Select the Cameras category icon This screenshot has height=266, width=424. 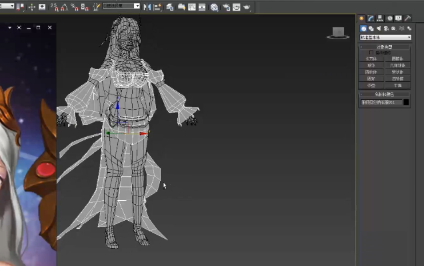point(387,29)
